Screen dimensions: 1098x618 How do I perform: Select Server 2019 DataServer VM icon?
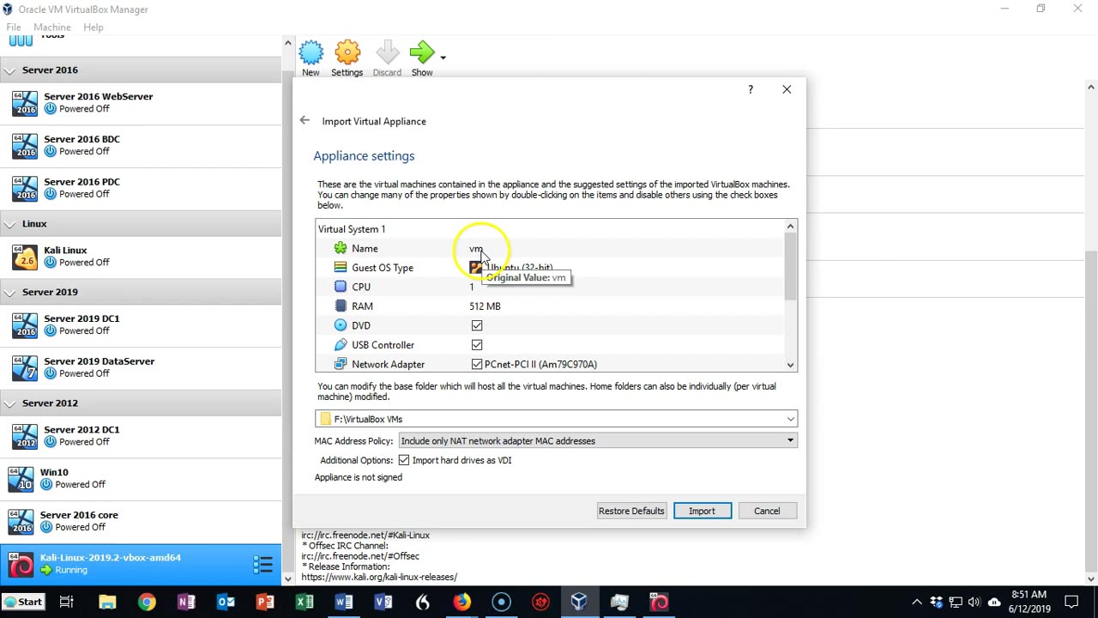[x=25, y=367]
